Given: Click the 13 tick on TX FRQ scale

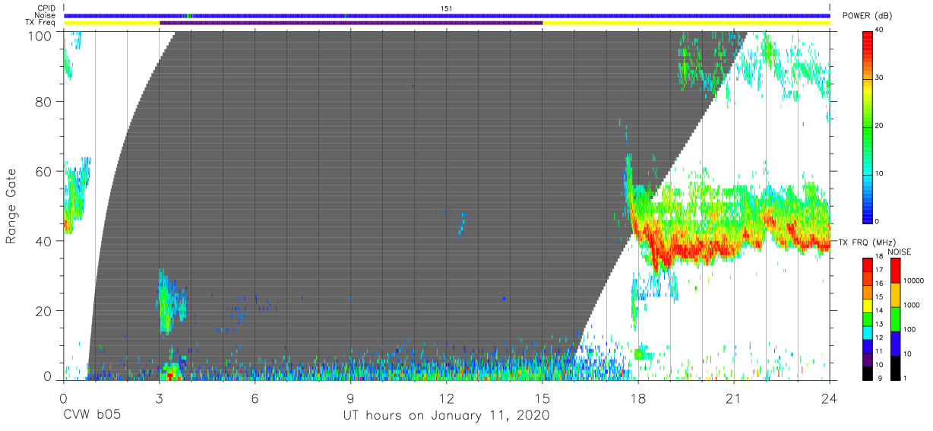Looking at the screenshot, I should coord(879,324).
